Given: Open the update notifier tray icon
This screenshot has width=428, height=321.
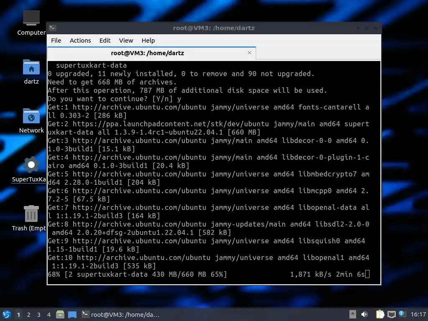Looking at the screenshot, I should 402,313.
